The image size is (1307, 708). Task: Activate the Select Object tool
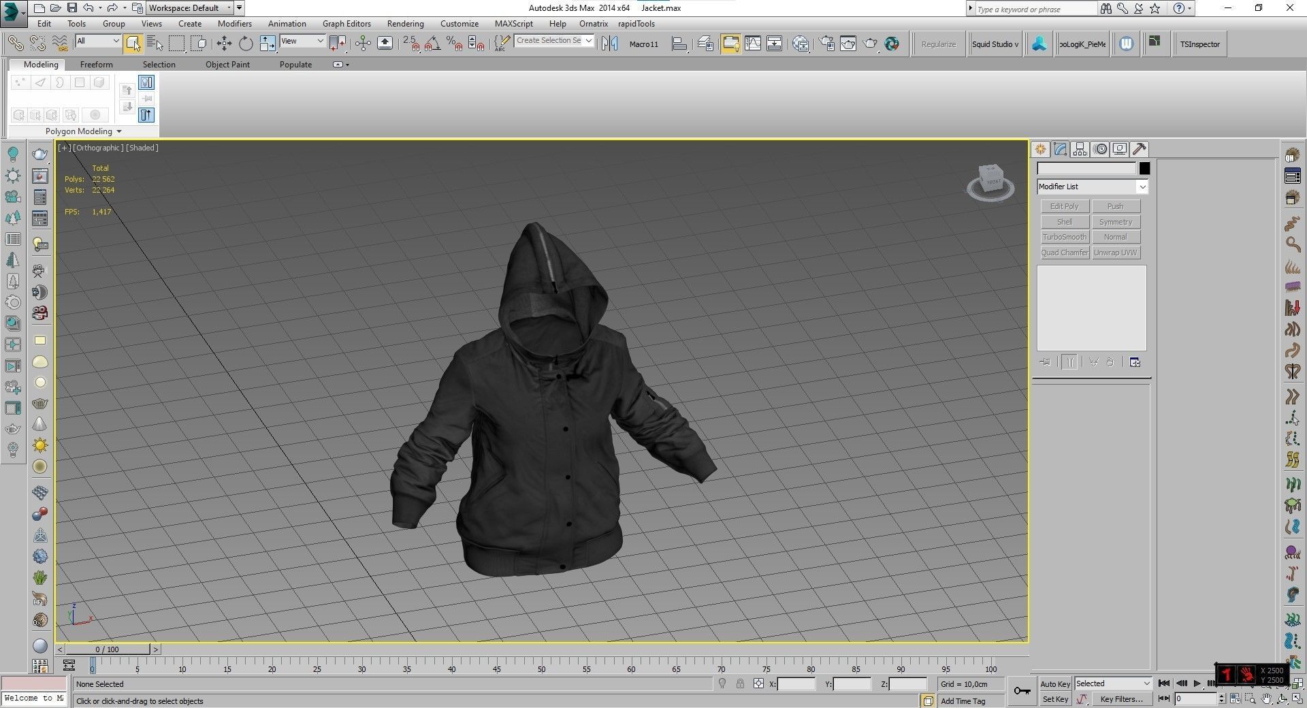click(133, 44)
